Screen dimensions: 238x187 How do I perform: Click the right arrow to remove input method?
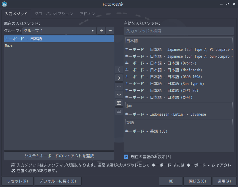(x=119, y=78)
